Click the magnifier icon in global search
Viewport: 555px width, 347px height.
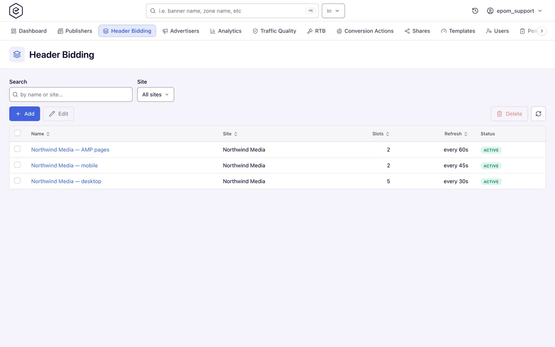[153, 11]
